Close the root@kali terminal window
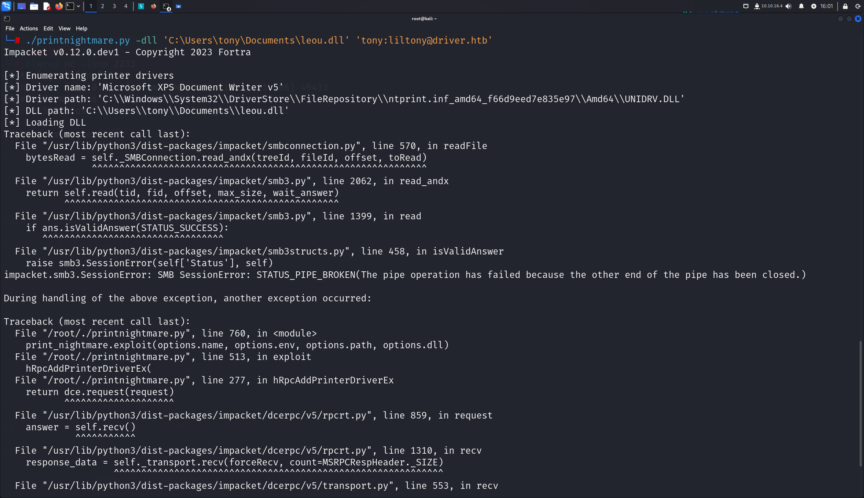This screenshot has height=498, width=864. (x=858, y=19)
